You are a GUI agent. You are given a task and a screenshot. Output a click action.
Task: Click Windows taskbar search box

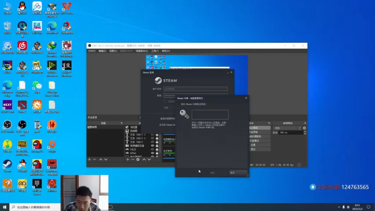click(x=35, y=207)
